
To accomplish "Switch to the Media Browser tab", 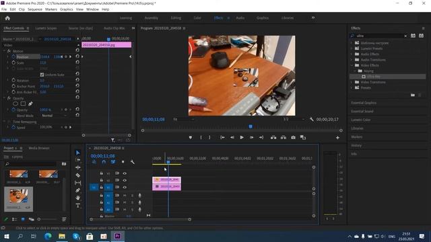I will click(x=39, y=148).
